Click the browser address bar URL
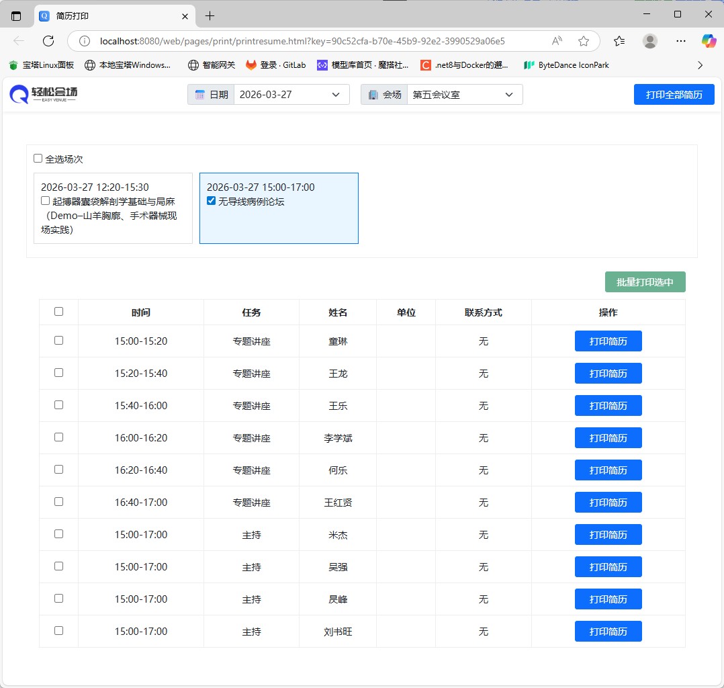Viewport: 724px width, 688px height. pyautogui.click(x=302, y=41)
